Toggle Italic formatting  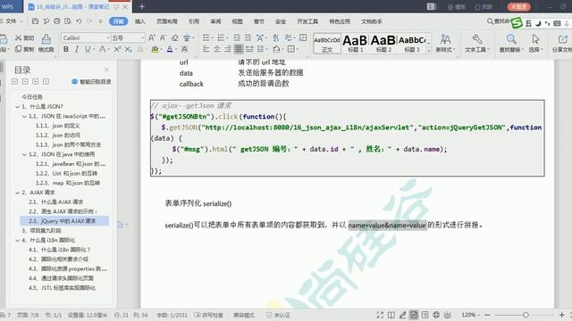[77, 49]
